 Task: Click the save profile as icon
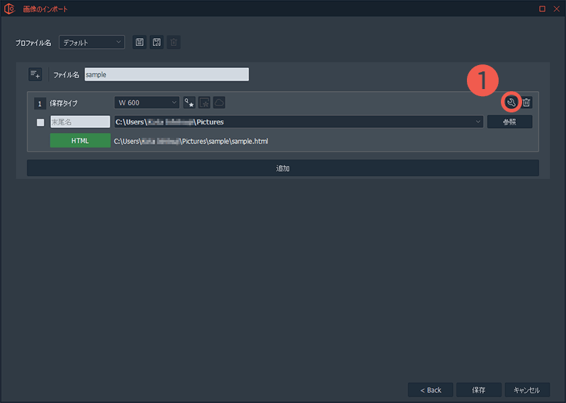(156, 42)
